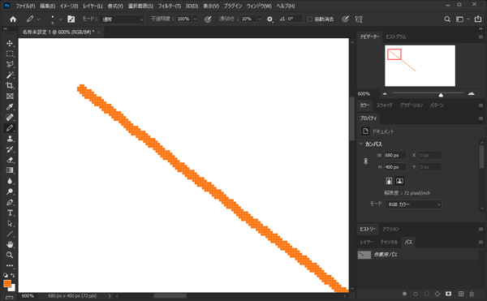
Task: Select the Magic Wand tool
Action: [10, 75]
